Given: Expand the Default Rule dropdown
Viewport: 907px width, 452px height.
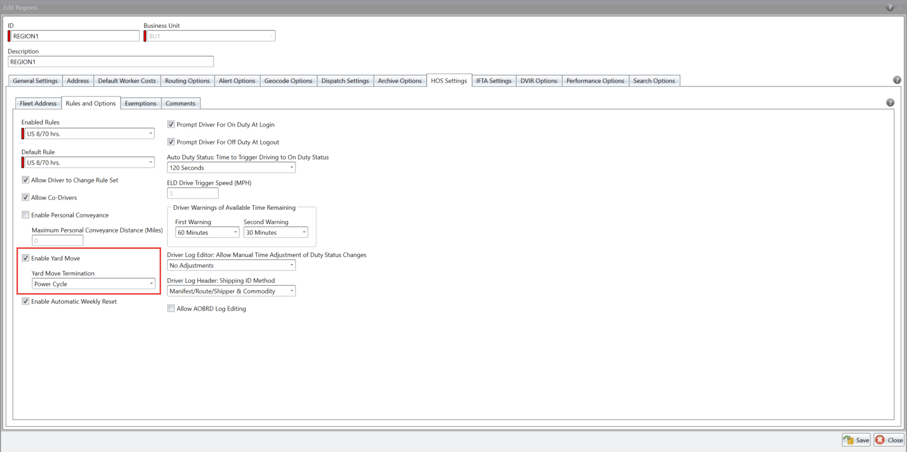Looking at the screenshot, I should coord(150,162).
